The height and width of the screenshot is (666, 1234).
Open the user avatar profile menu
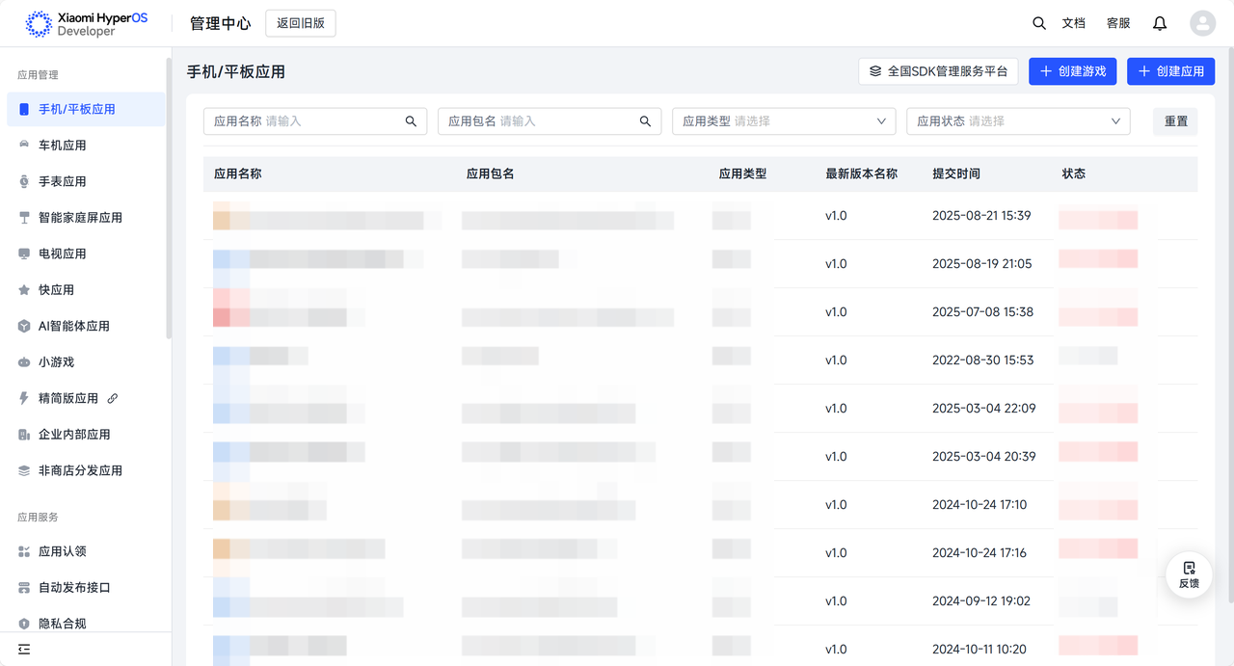[x=1202, y=23]
